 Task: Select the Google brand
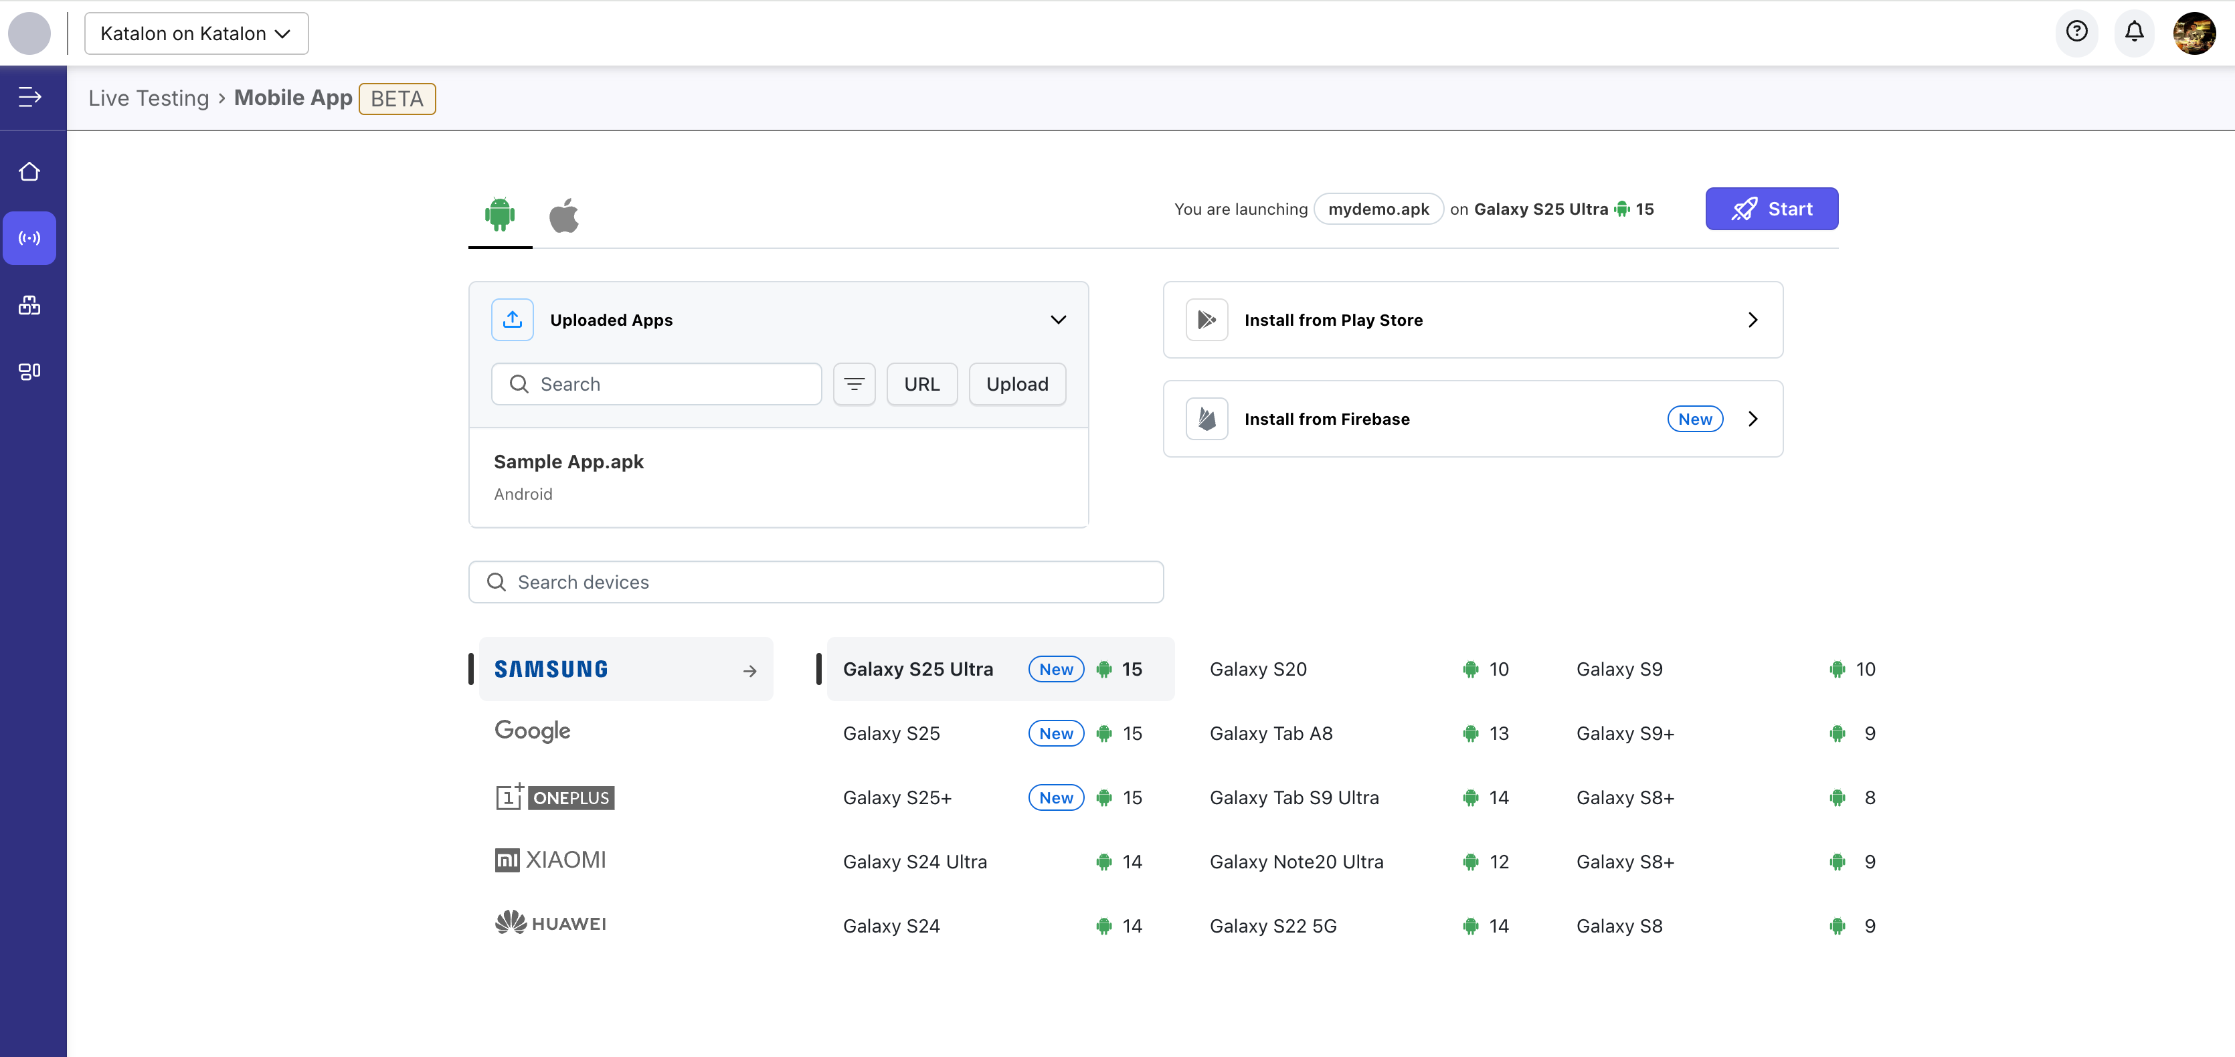pyautogui.click(x=533, y=731)
